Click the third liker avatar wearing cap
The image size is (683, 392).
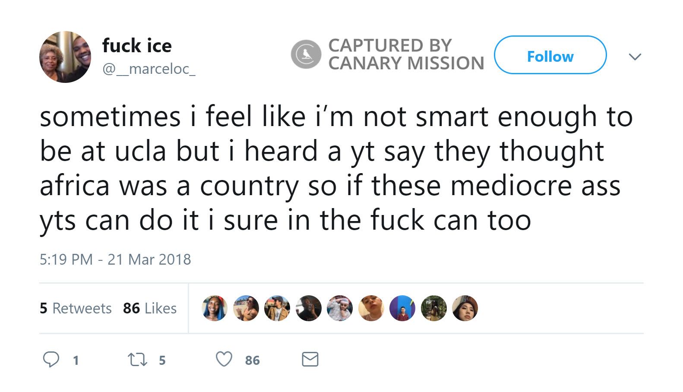click(277, 308)
